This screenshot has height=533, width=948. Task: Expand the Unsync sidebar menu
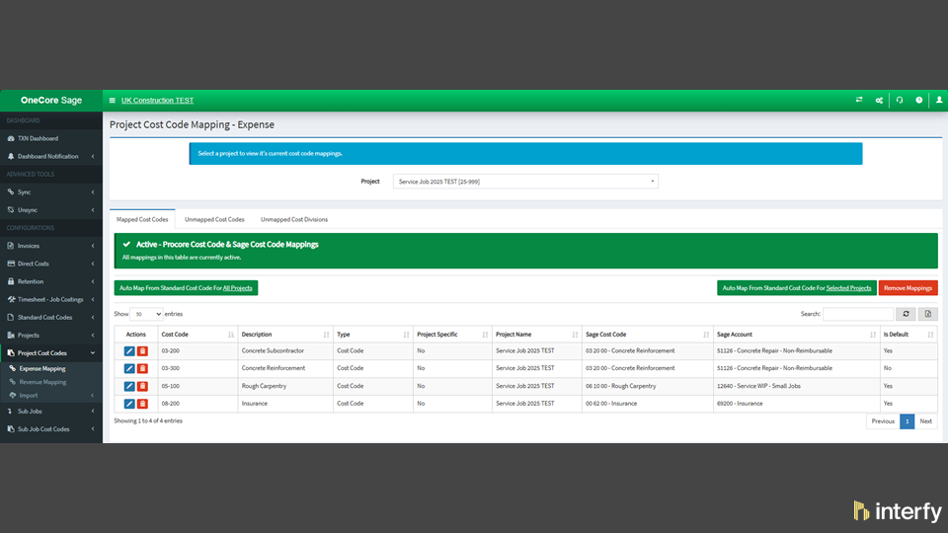tap(51, 210)
